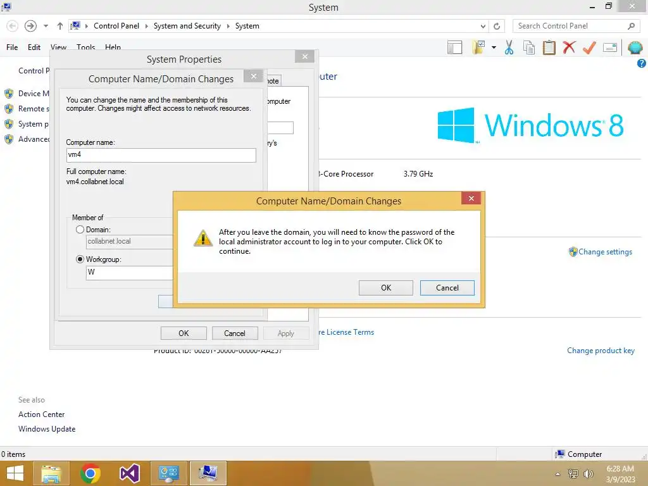Open Device Manager in sidebar
648x486 pixels.
click(34, 94)
